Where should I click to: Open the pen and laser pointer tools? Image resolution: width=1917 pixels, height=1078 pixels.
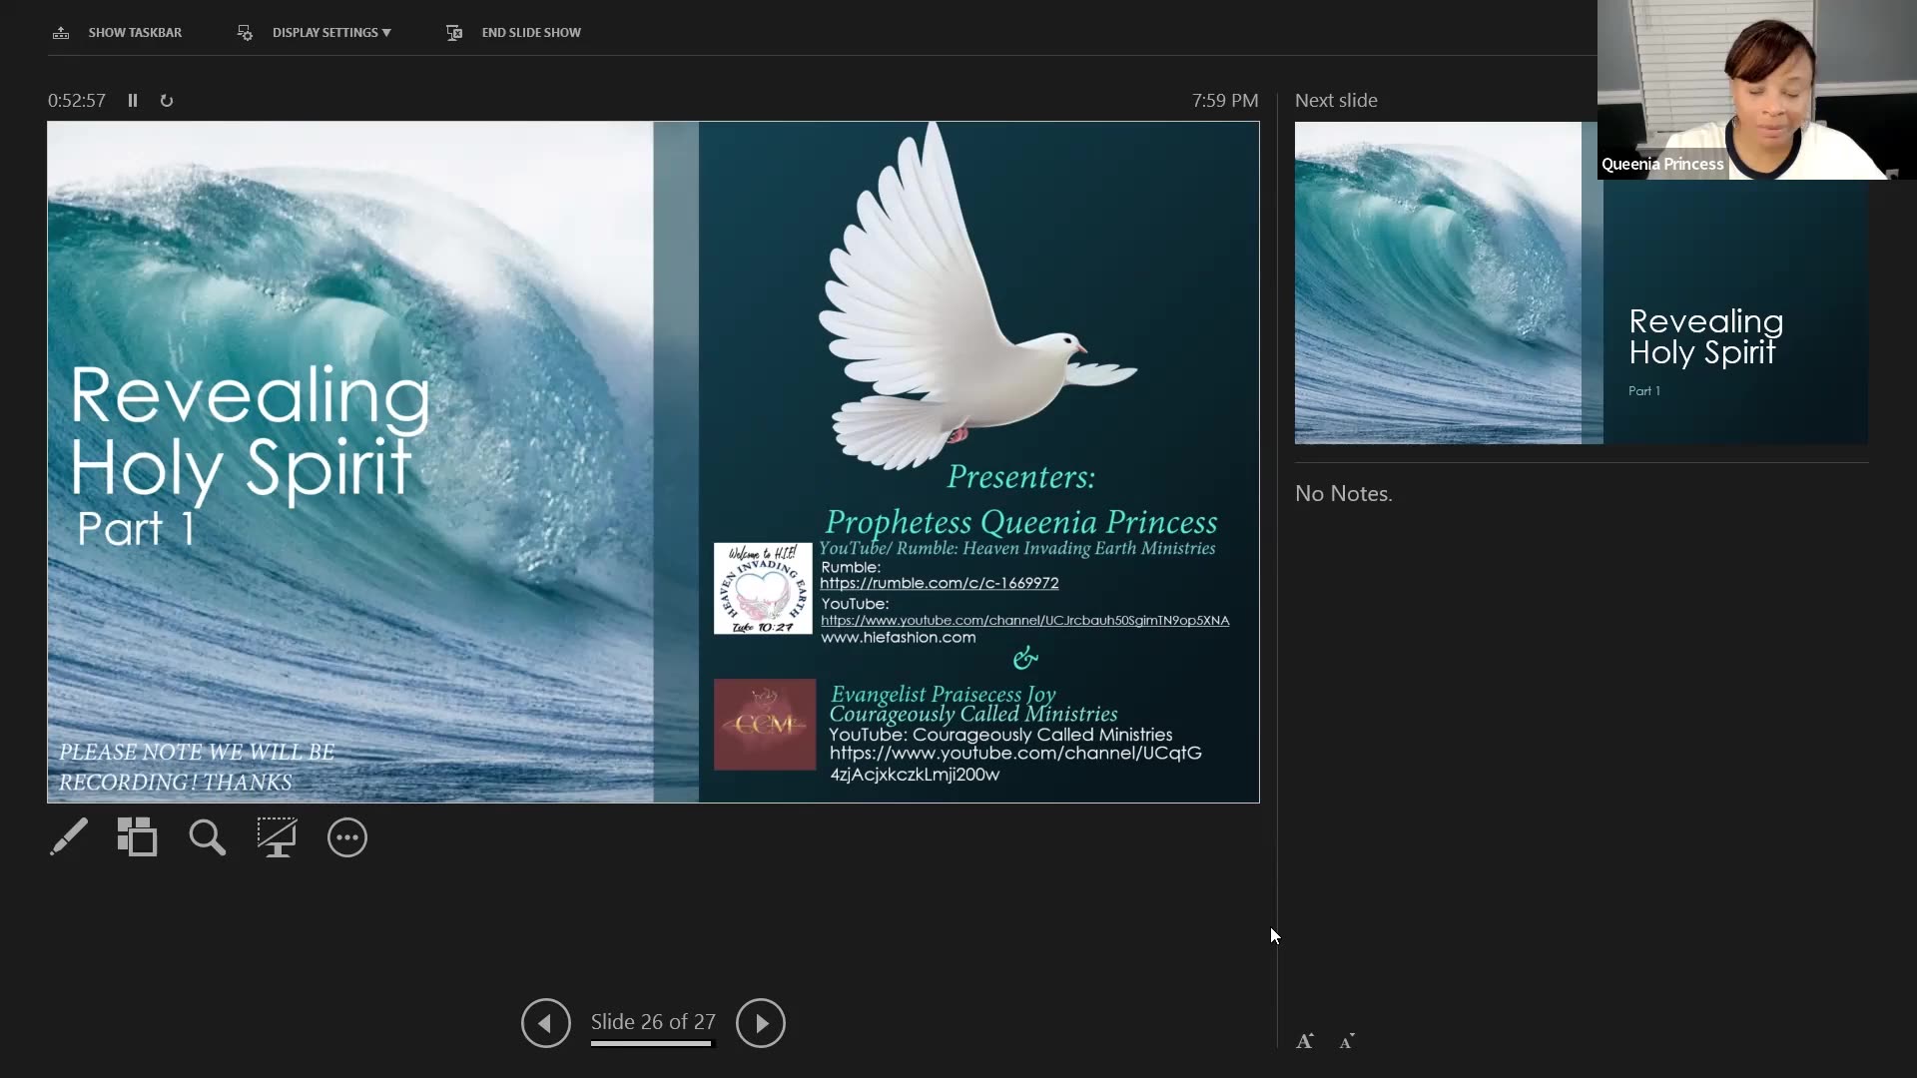coord(69,837)
